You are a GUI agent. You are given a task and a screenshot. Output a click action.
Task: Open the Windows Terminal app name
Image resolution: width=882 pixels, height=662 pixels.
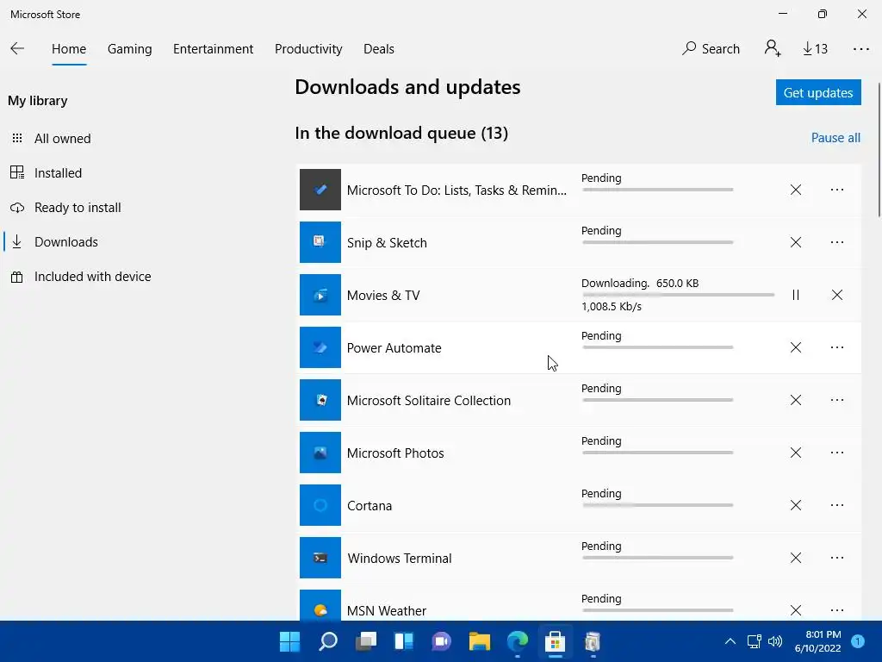click(x=400, y=559)
